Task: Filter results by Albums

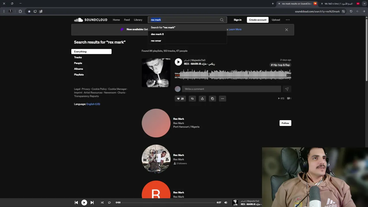Action: click(78, 69)
